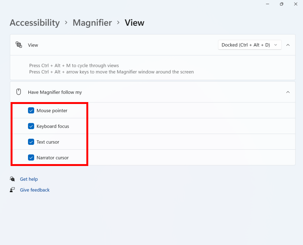The width and height of the screenshot is (303, 245).
Task: Click the Give feedback icon
Action: click(x=12, y=190)
